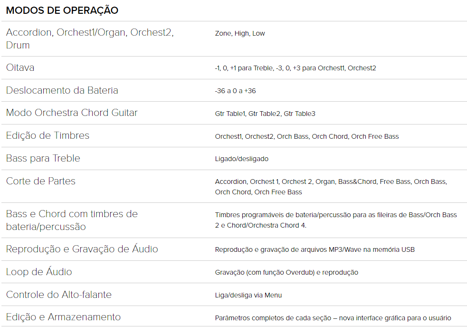Click the Liga/desliga via Menu value
This screenshot has width=467, height=335.
(248, 296)
